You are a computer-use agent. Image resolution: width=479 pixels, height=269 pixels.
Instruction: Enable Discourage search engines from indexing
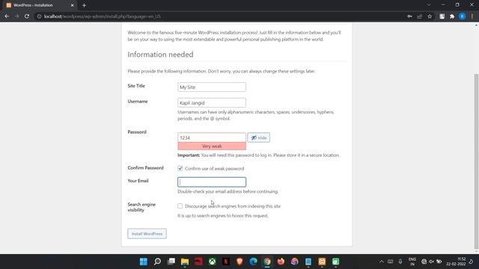[180, 206]
